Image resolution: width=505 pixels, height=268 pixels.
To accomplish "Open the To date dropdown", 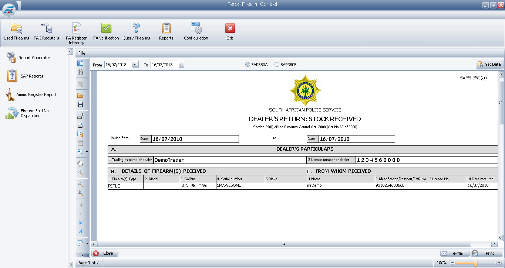I will click(x=181, y=65).
